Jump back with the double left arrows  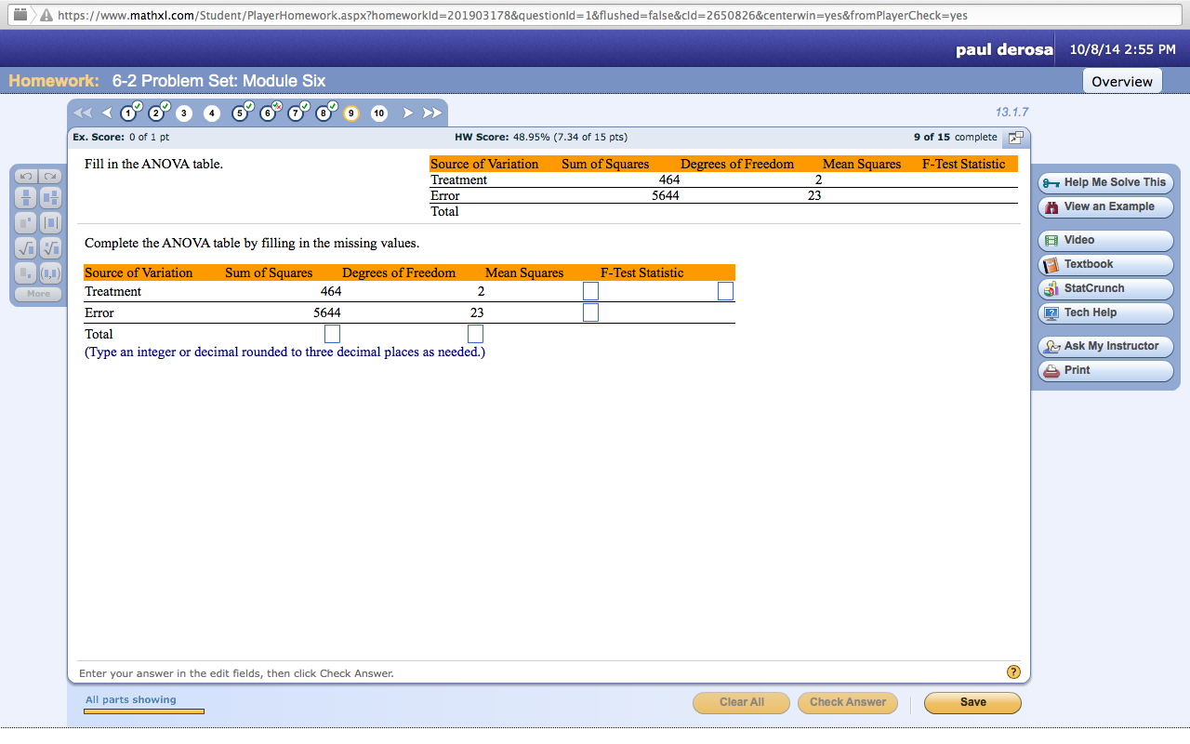tap(83, 113)
